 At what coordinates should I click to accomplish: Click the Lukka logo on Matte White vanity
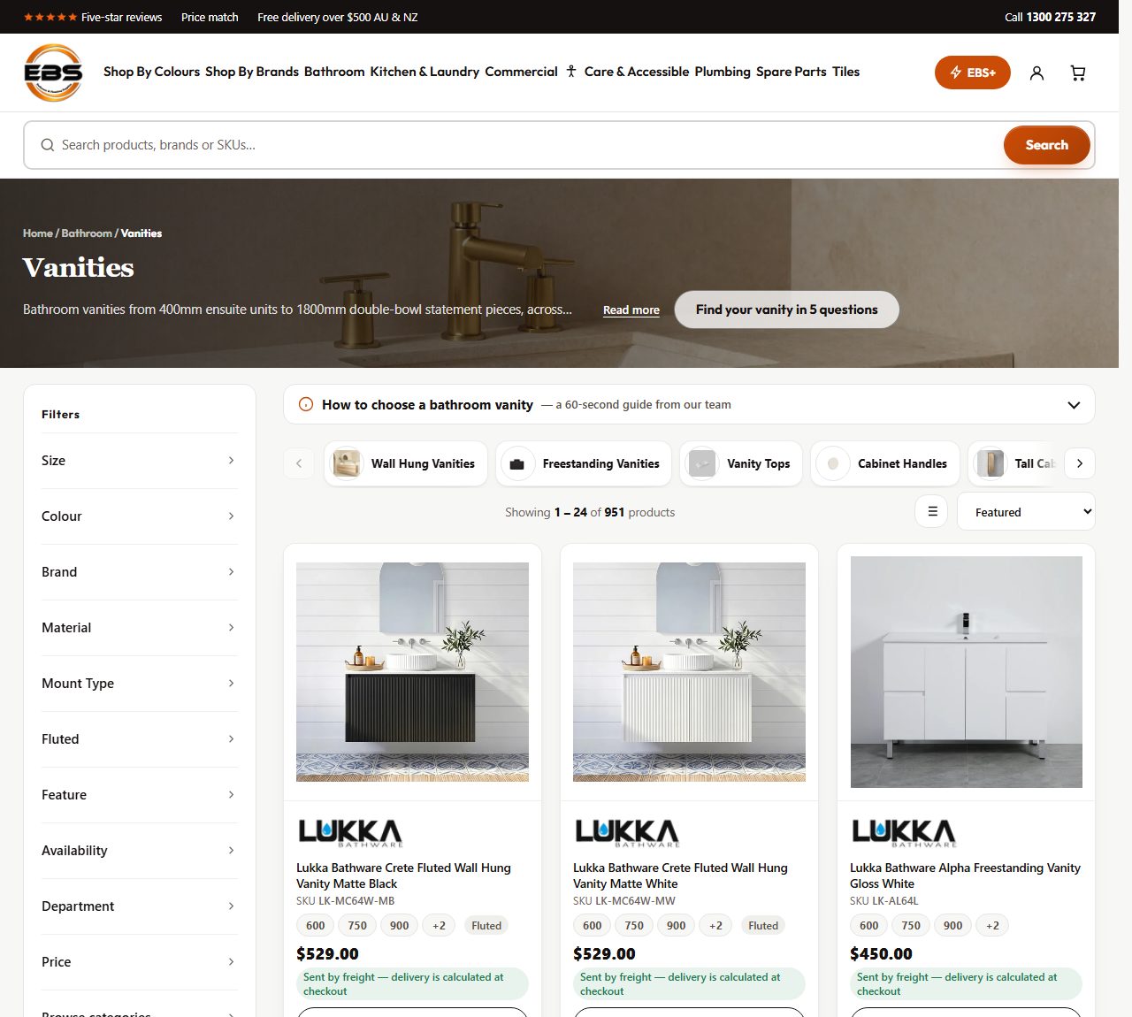(x=627, y=833)
